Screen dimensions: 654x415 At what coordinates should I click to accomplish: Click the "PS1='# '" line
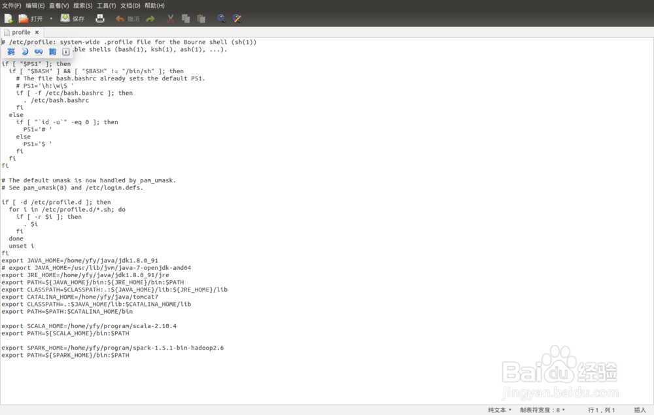point(37,129)
